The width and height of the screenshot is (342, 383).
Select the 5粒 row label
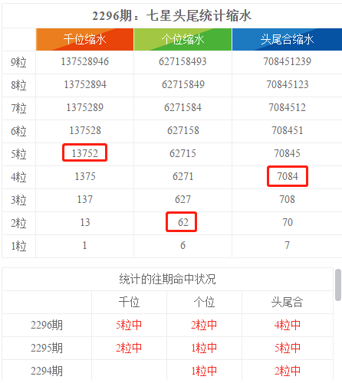pos(18,154)
